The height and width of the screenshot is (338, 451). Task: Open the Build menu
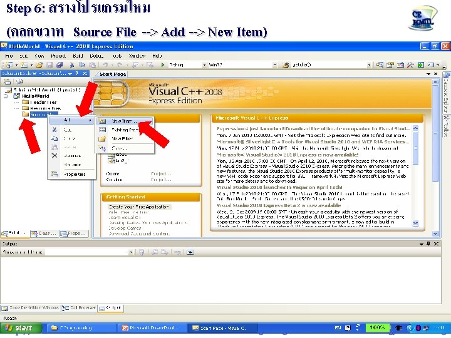click(78, 56)
